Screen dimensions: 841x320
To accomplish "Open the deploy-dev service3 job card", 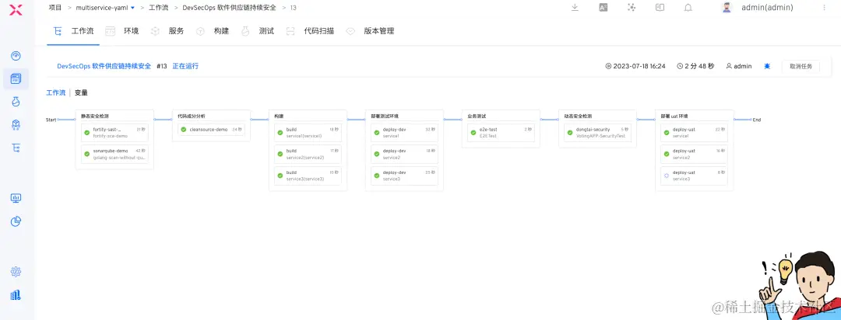I will (404, 176).
